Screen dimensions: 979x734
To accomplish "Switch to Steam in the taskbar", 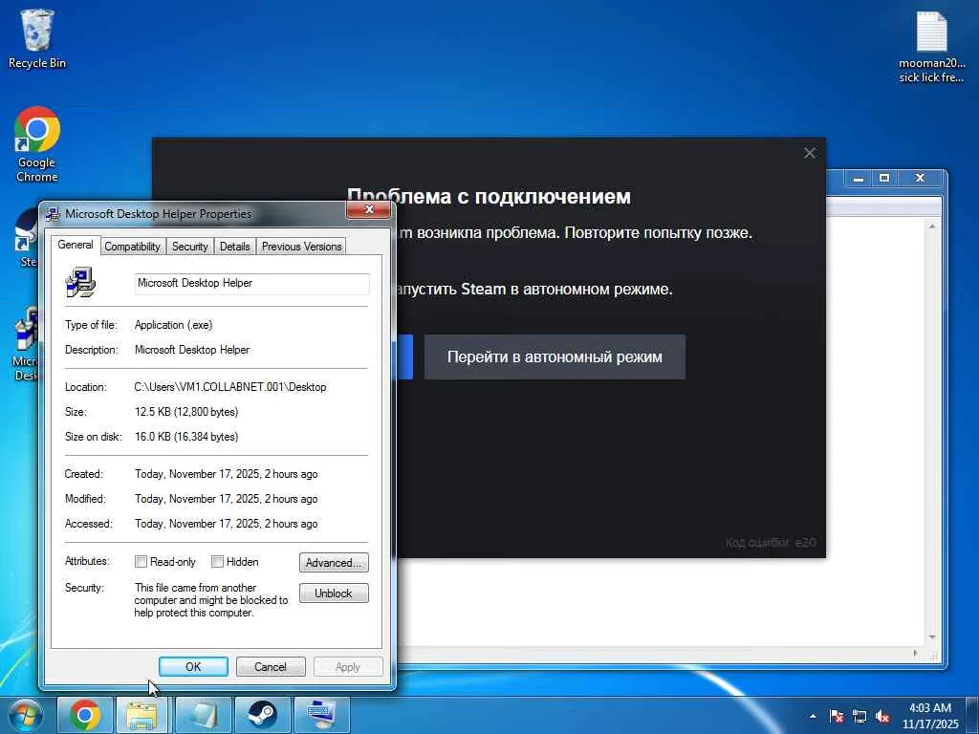I will pyautogui.click(x=262, y=715).
